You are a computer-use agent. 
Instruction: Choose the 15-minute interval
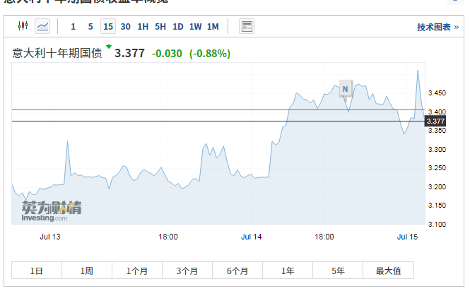(x=108, y=27)
